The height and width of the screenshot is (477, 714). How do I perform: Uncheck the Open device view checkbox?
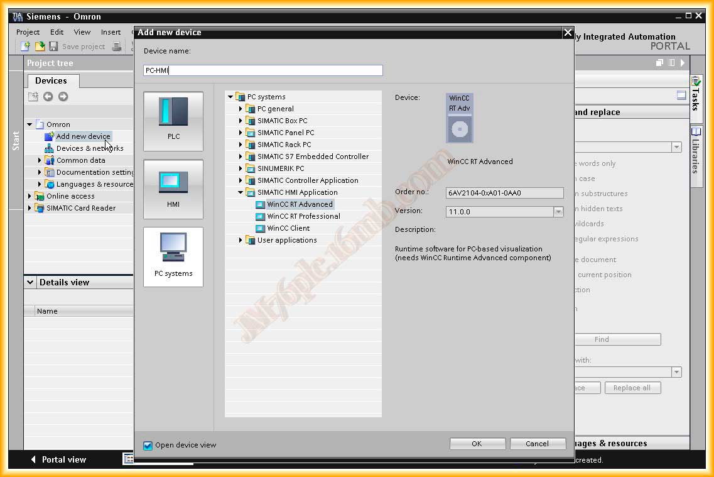[x=148, y=446]
